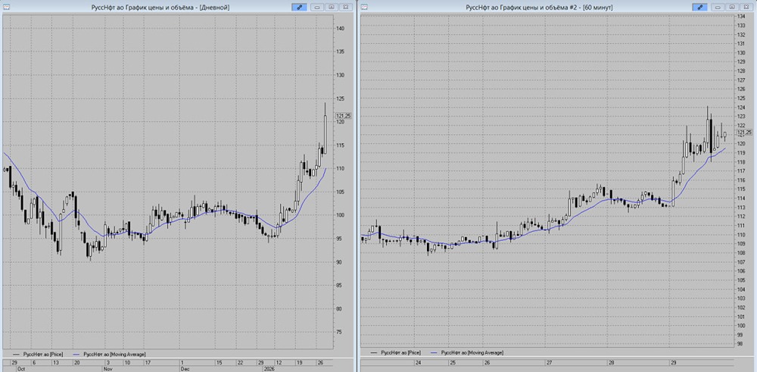Click the 75 price axis label in the daily chart

(340, 333)
